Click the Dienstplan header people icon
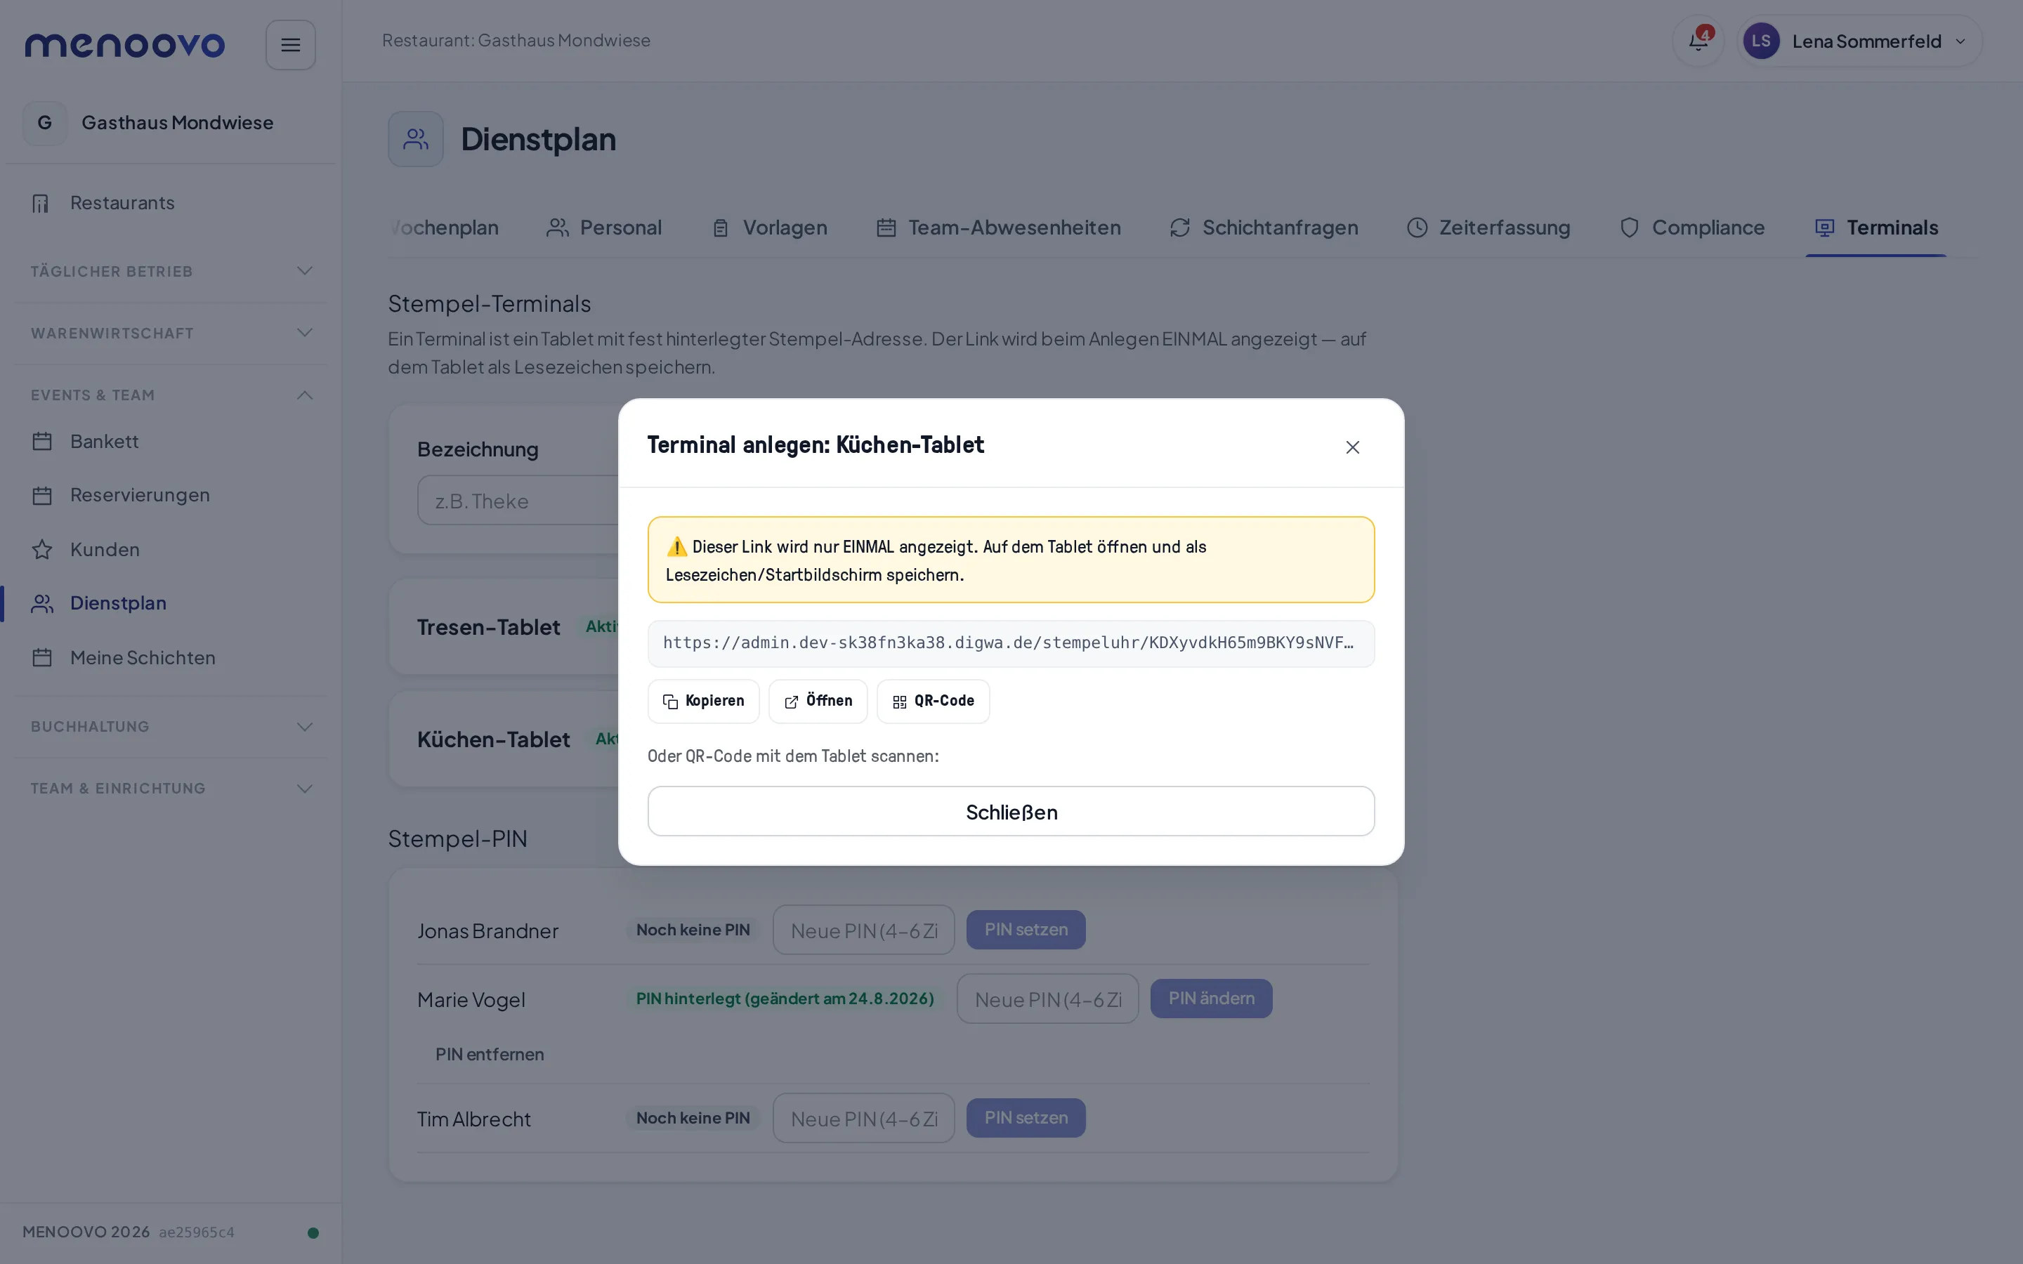2023x1264 pixels. coord(415,139)
